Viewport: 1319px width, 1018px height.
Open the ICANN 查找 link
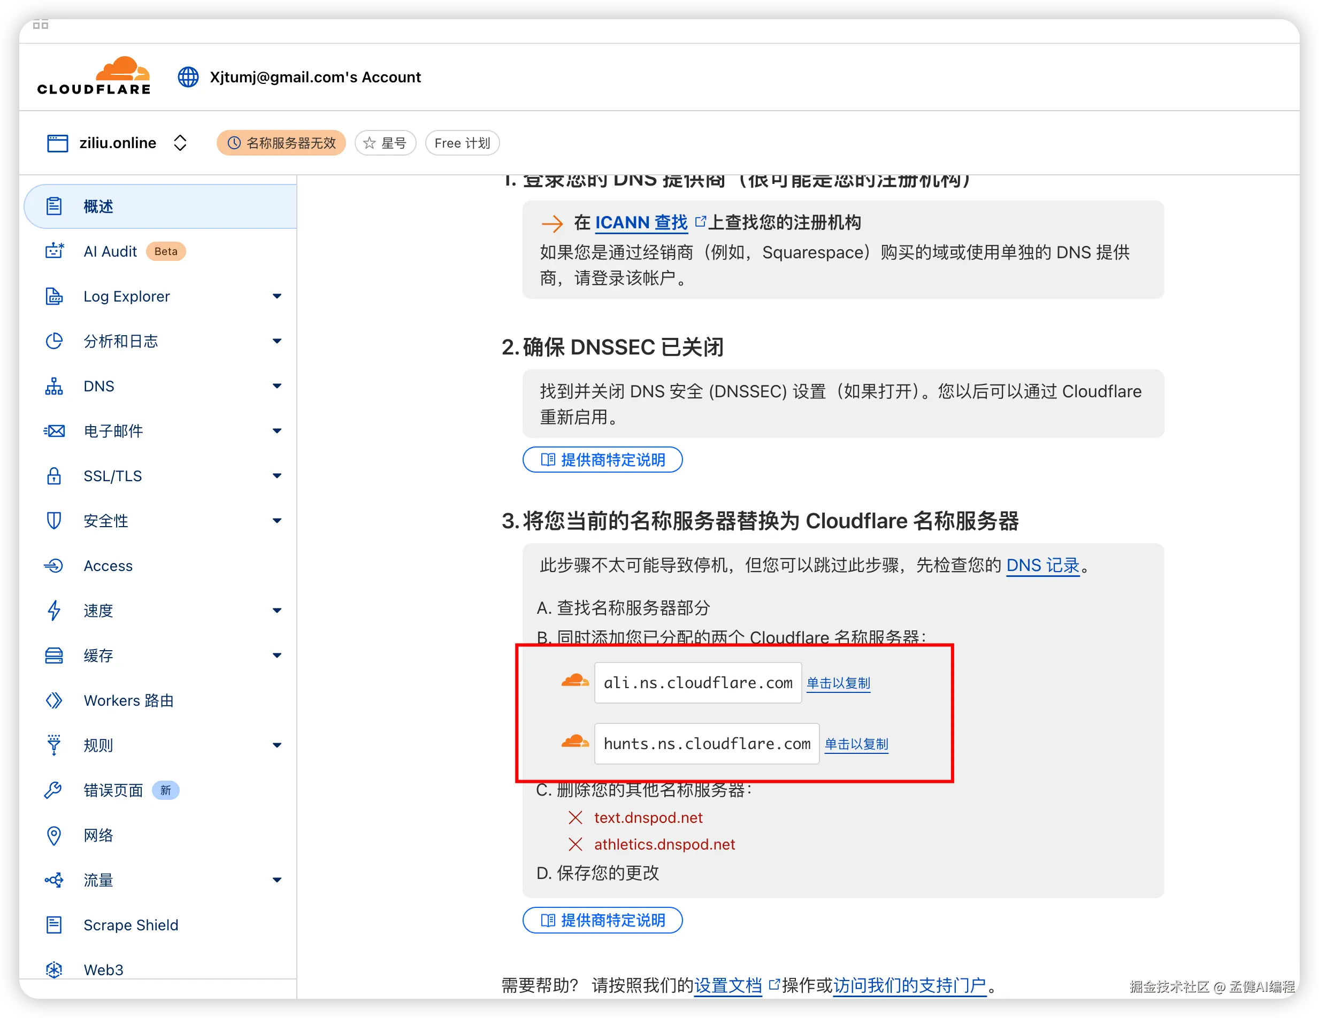click(x=641, y=223)
